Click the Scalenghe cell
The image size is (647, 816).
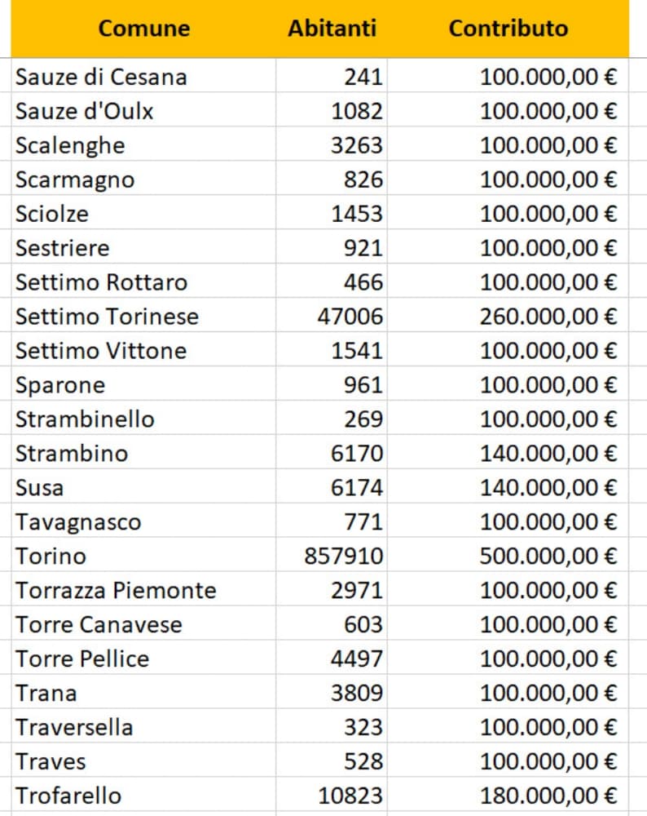pos(70,145)
